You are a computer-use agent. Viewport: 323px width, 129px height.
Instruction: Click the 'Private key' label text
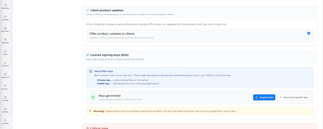103,80
